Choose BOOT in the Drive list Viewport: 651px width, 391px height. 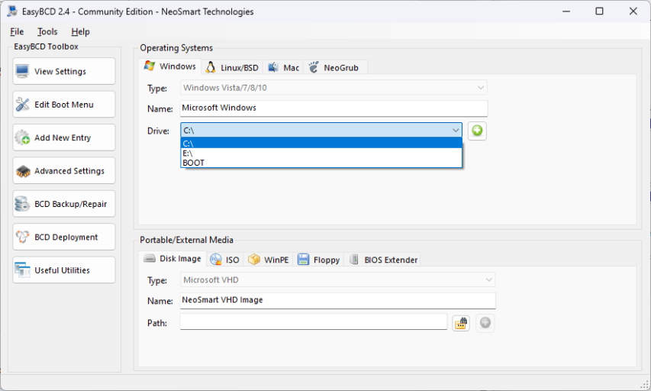[321, 163]
